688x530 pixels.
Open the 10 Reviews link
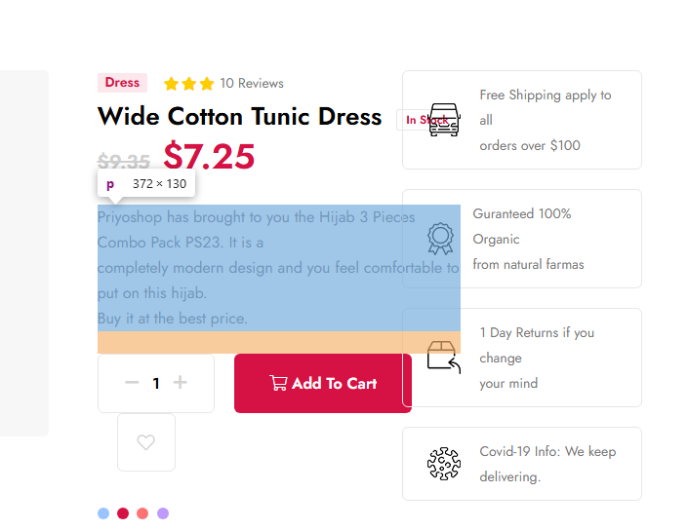point(252,83)
